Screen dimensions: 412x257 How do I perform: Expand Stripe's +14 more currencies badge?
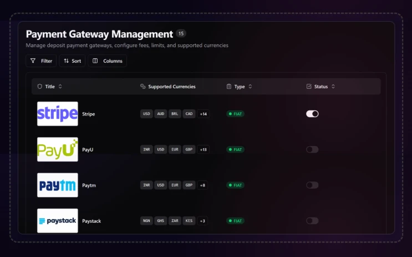tap(204, 114)
